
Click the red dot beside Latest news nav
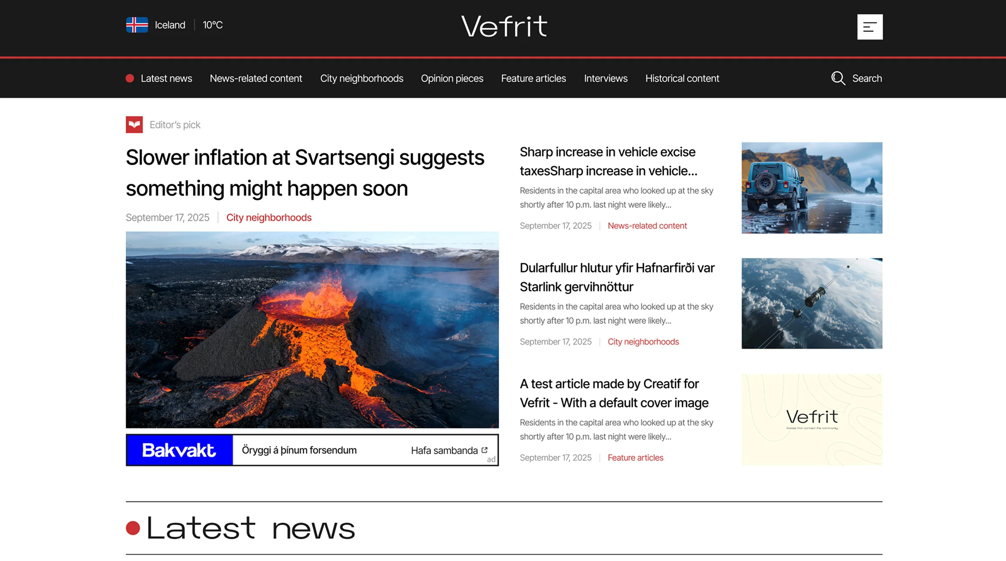[130, 78]
